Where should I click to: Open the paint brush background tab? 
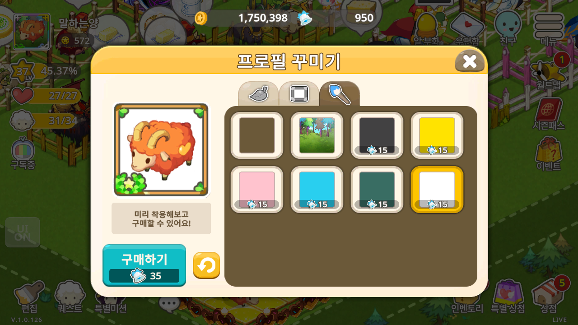pos(340,94)
